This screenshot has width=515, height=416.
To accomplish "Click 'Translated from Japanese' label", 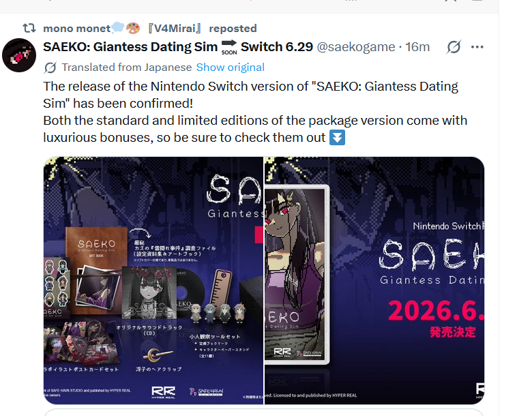I will (x=127, y=68).
